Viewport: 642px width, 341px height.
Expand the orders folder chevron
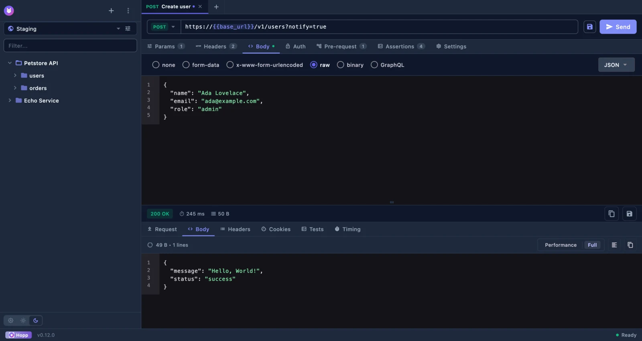tap(15, 88)
